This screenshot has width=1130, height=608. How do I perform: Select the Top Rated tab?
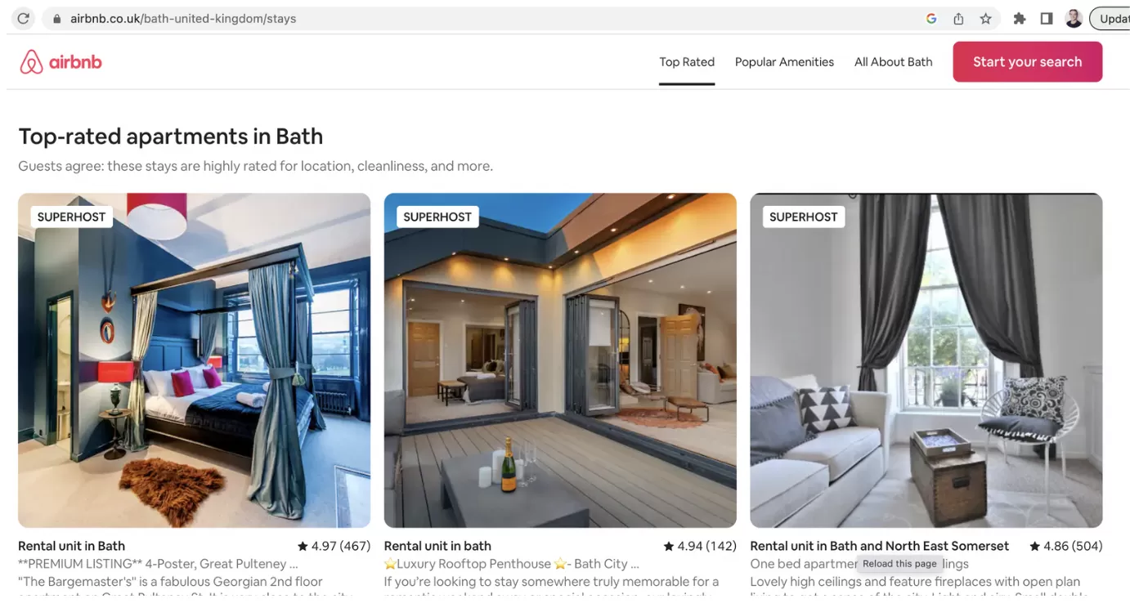(687, 62)
